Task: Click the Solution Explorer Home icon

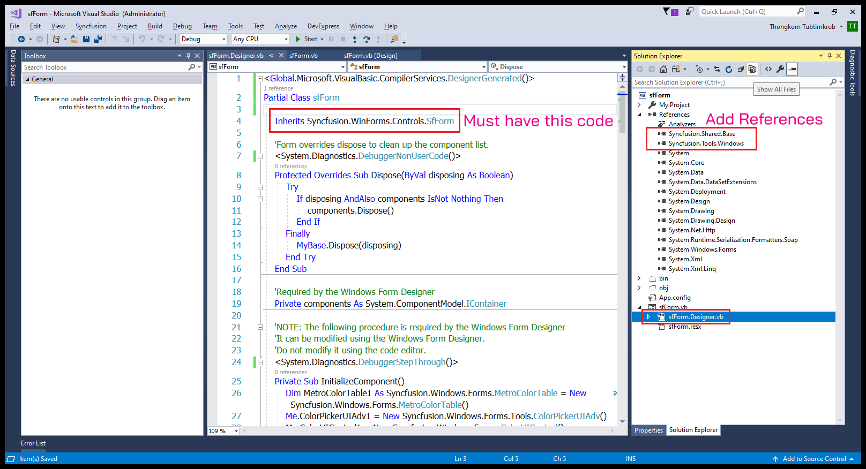Action: [663, 69]
